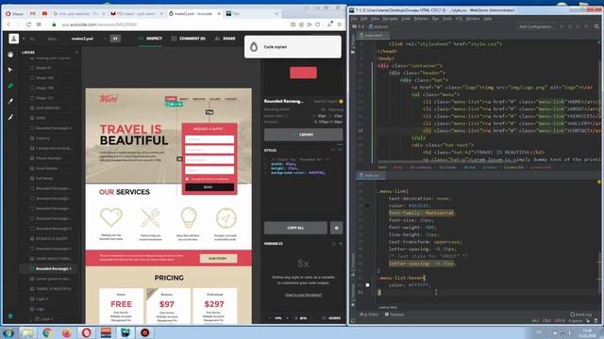Go back in the browser
Screen dimensions: 604x339
(x=8, y=24)
